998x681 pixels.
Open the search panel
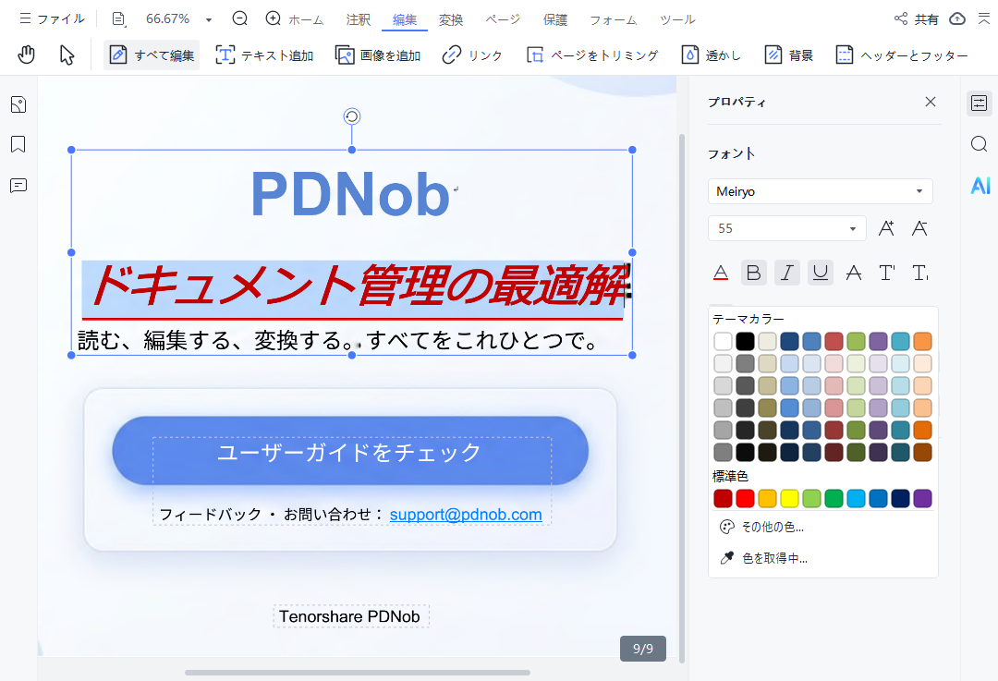point(980,144)
